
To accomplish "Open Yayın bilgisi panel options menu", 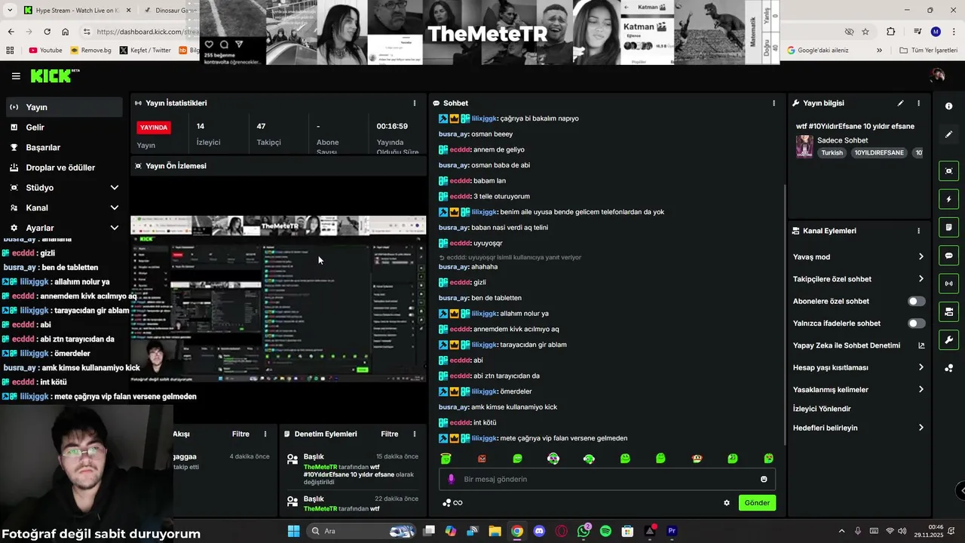I will click(918, 103).
